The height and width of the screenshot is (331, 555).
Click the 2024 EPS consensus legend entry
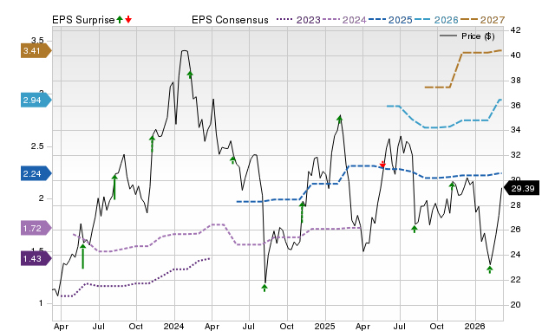pyautogui.click(x=344, y=20)
